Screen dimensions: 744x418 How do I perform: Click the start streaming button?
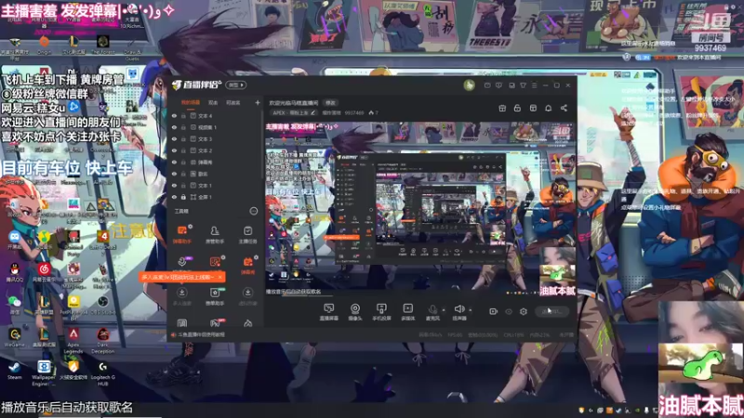[551, 311]
